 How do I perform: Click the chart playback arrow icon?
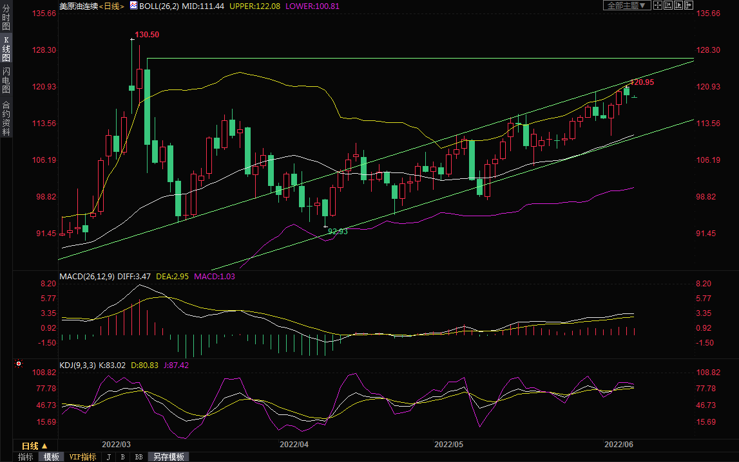[x=678, y=5]
